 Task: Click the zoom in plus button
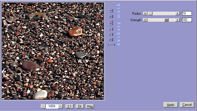point(43,106)
